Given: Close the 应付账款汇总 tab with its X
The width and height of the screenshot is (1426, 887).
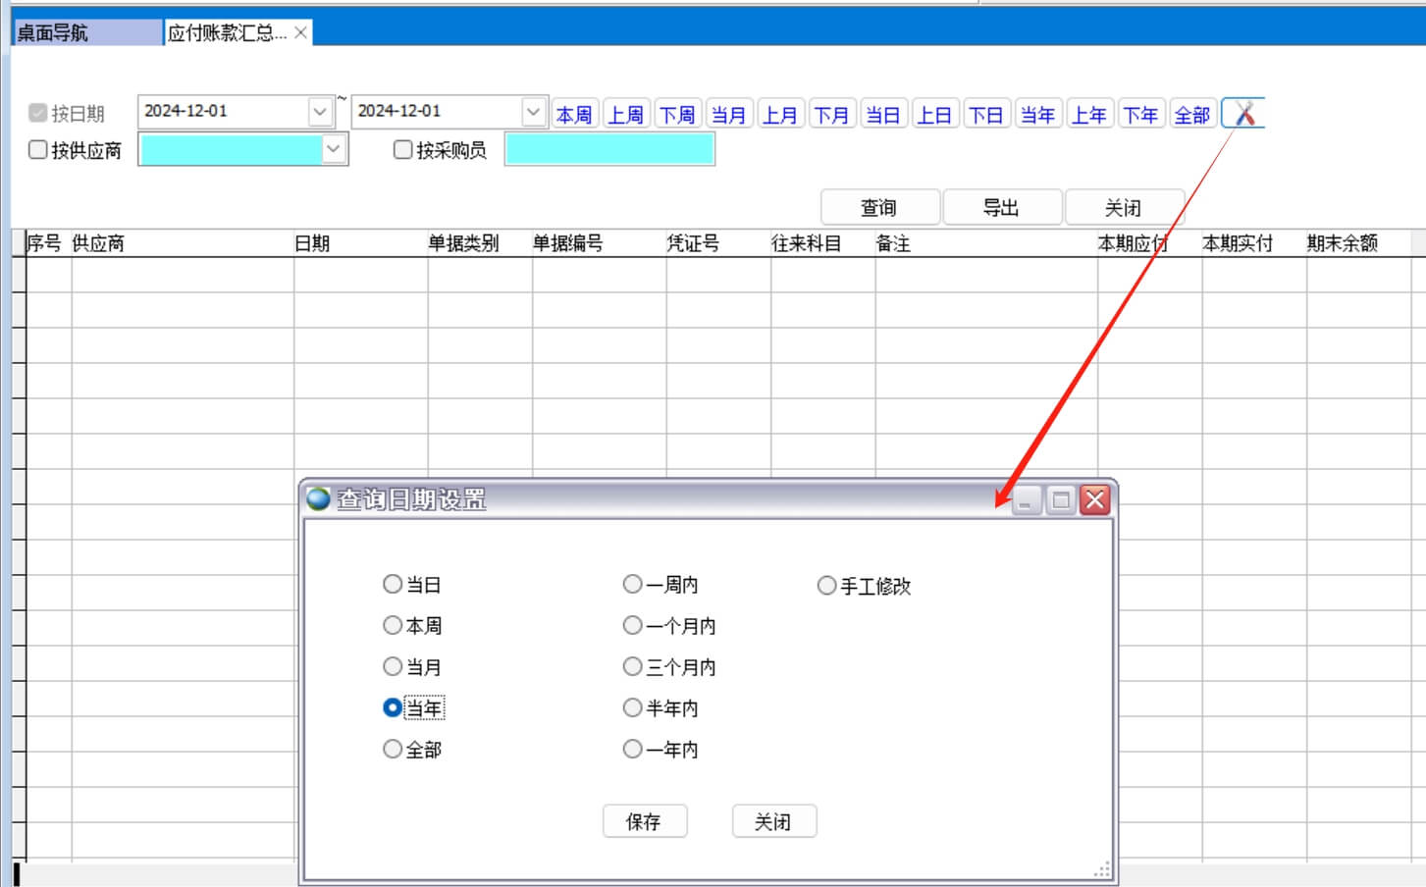Looking at the screenshot, I should point(300,32).
